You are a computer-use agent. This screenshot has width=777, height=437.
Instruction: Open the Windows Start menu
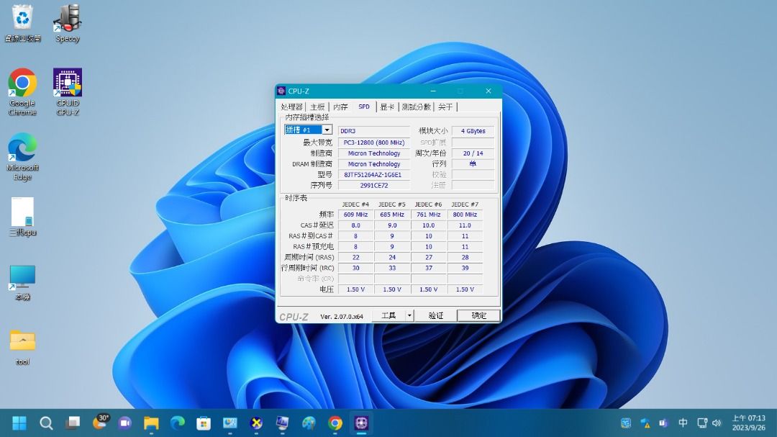(19, 423)
